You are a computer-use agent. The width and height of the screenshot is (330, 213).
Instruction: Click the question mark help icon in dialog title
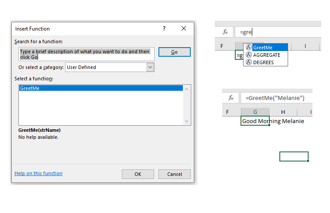pos(164,28)
